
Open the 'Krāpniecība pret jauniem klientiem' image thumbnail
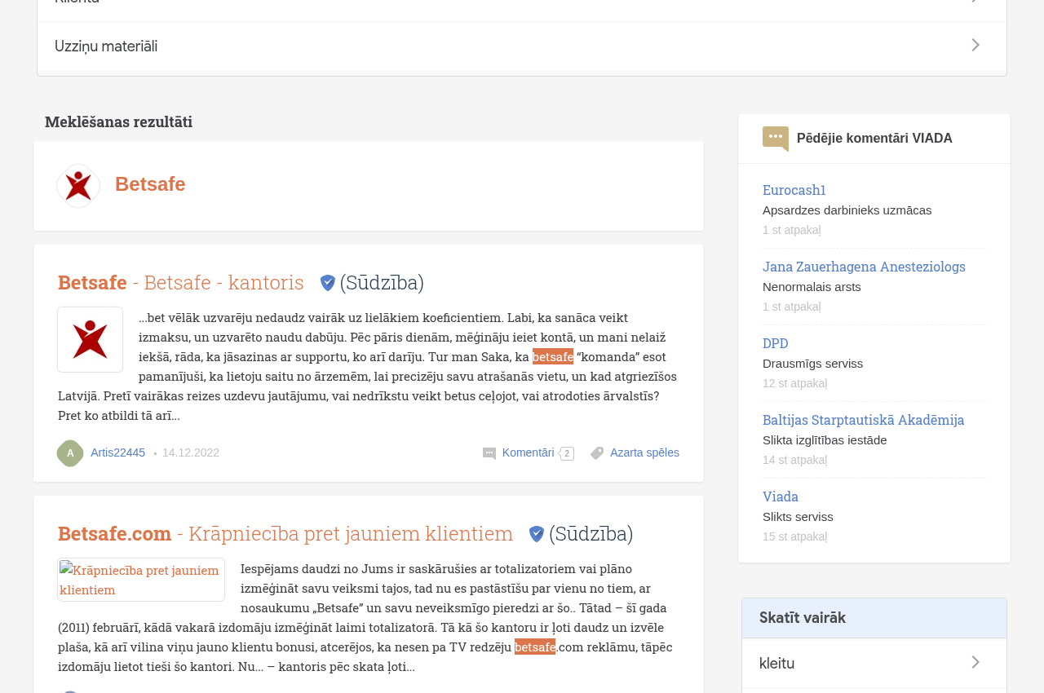(141, 580)
